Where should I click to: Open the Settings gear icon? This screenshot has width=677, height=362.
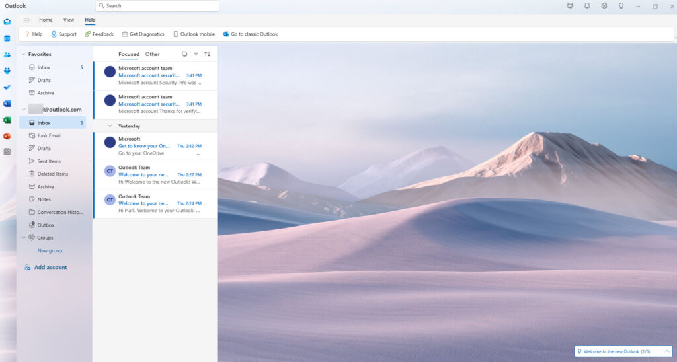coord(604,5)
